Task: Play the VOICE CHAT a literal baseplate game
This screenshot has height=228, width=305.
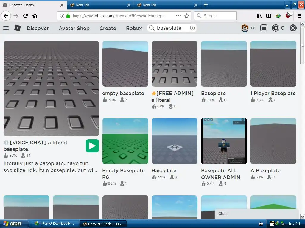Action: (92, 146)
